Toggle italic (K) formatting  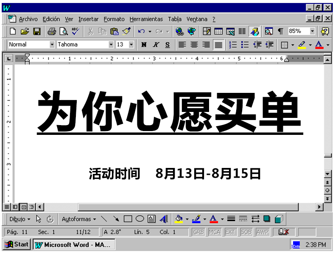tap(156, 45)
